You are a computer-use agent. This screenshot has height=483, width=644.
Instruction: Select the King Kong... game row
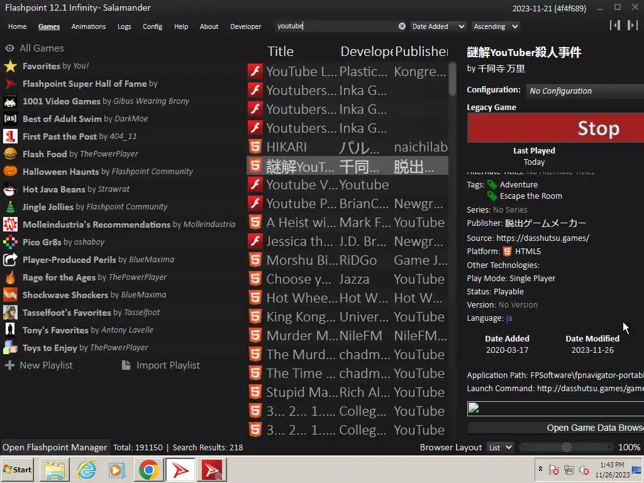[x=347, y=317]
